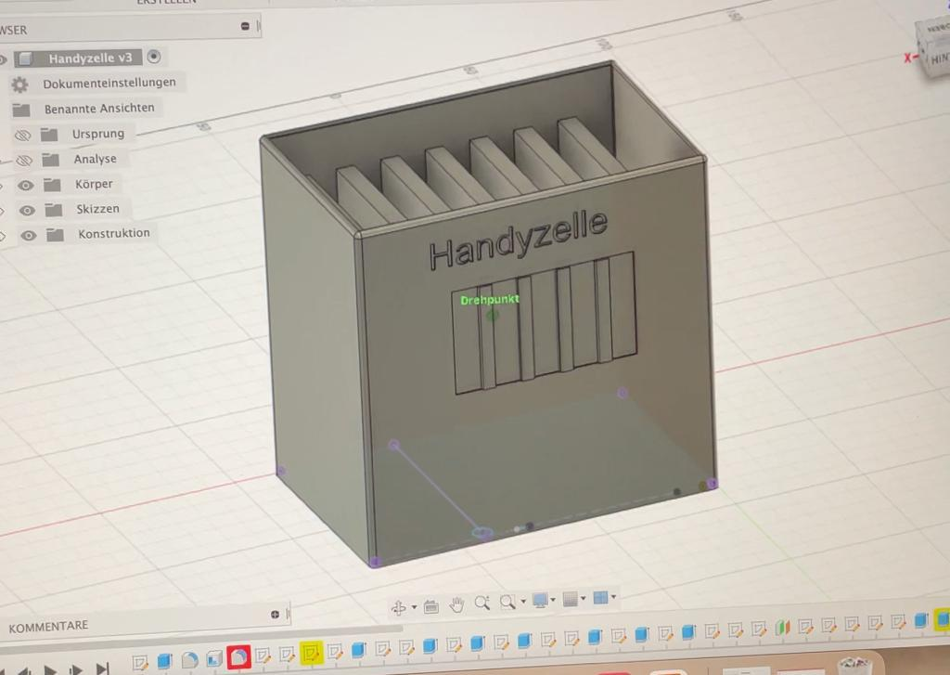Click the Skizzen folder icon
Screen dimensions: 950x675
[53, 210]
